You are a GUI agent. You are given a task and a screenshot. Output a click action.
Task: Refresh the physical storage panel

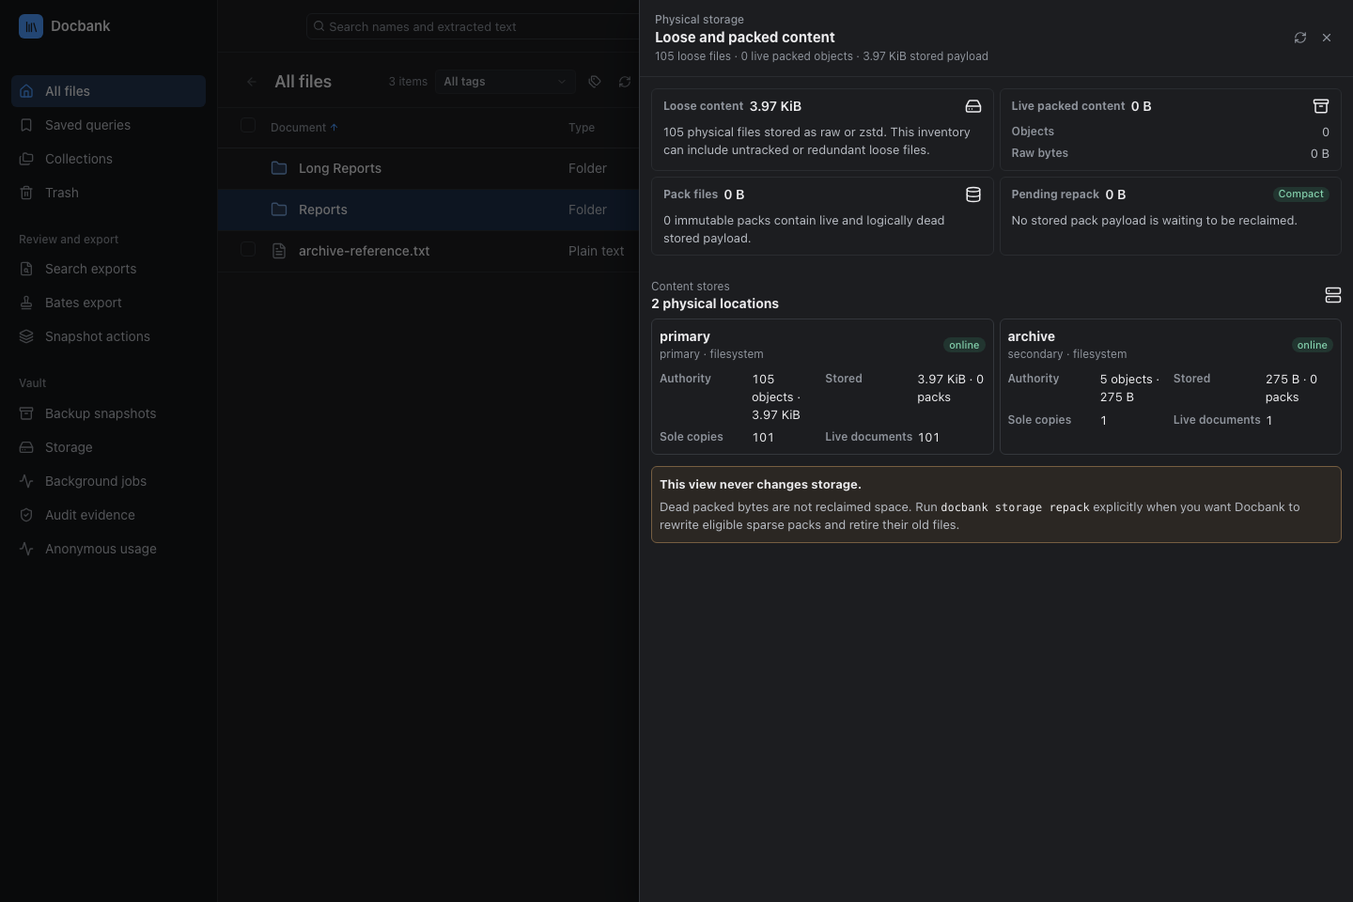[1300, 38]
